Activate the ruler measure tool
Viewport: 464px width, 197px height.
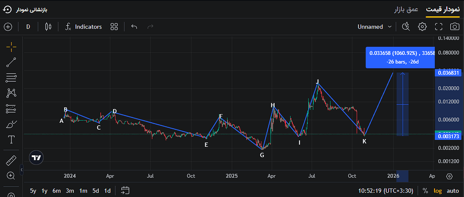pos(11,160)
